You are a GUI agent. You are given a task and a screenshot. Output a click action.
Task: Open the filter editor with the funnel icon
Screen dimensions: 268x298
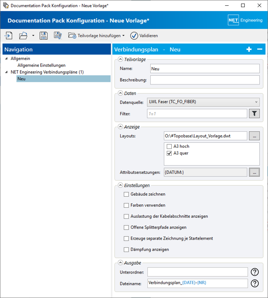254,114
